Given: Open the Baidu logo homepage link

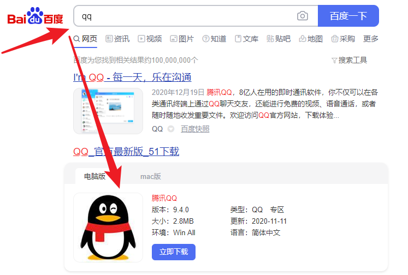Looking at the screenshot, I should [x=35, y=16].
